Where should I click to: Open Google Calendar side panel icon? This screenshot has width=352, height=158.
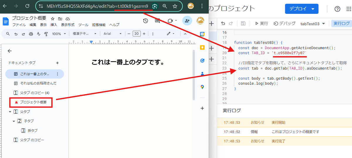pyautogui.click(x=202, y=34)
